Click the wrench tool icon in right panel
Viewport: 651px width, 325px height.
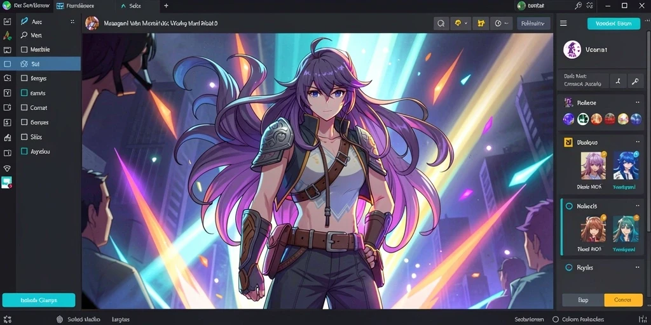(635, 81)
